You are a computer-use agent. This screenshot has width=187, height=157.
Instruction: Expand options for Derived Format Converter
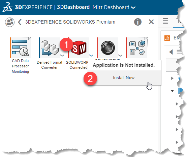[x=62, y=56]
